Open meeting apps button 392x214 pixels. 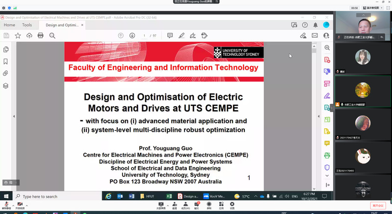click(x=221, y=206)
